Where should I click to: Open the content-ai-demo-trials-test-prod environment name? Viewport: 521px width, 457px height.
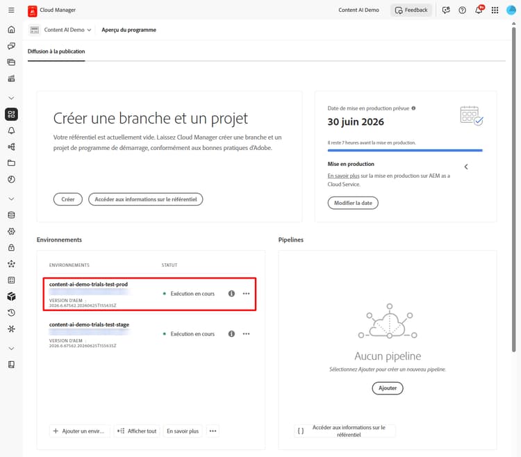tap(88, 284)
